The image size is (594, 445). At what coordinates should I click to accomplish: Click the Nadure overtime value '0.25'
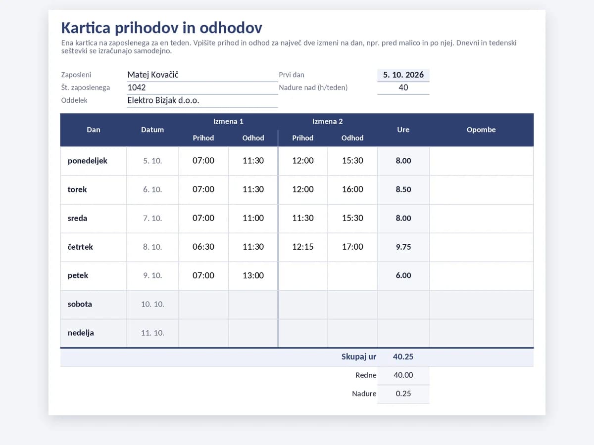403,394
